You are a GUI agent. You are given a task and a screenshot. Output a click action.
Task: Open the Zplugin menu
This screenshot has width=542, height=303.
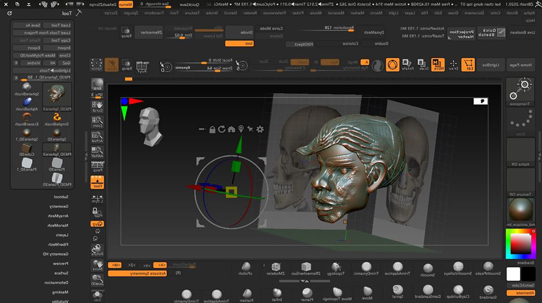pos(131,13)
